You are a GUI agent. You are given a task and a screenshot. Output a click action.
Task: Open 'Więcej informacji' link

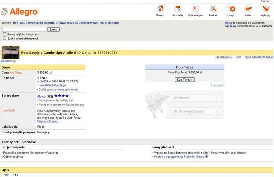[48, 121]
